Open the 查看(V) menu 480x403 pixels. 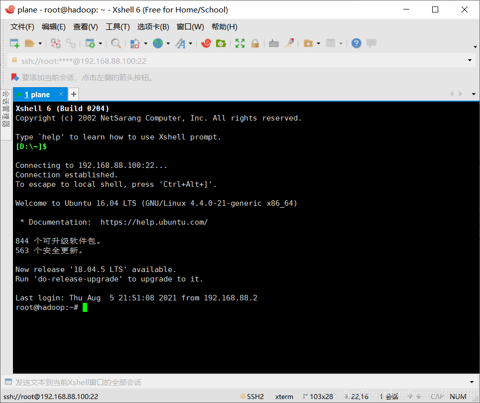tap(86, 27)
